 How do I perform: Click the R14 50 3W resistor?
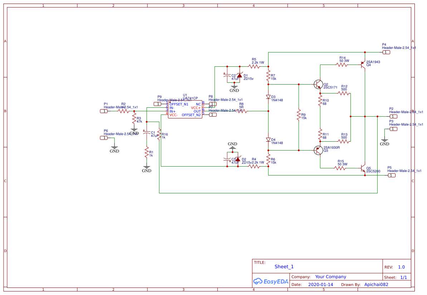(x=342, y=65)
